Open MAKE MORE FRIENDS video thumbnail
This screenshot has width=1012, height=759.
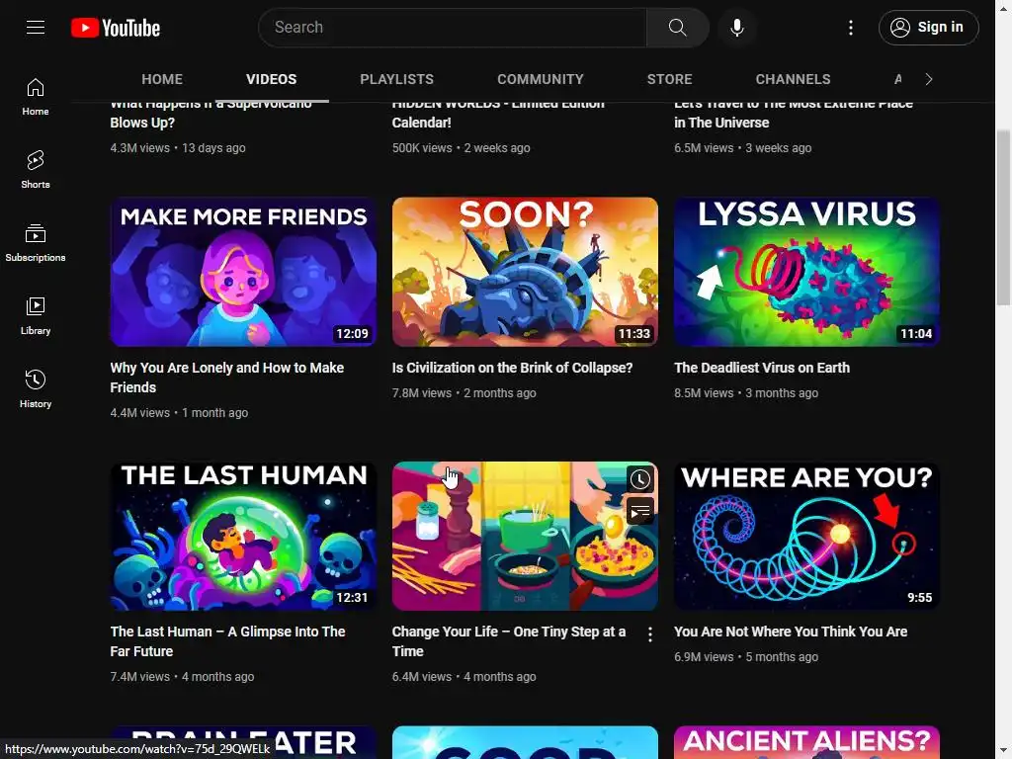coord(243,272)
